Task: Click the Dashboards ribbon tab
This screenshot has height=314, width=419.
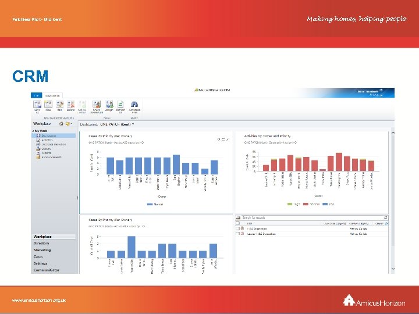Action: coord(52,95)
